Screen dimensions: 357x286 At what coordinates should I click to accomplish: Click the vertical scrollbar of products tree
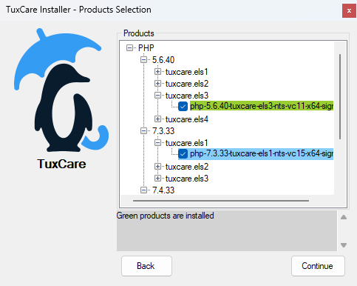tap(340, 96)
